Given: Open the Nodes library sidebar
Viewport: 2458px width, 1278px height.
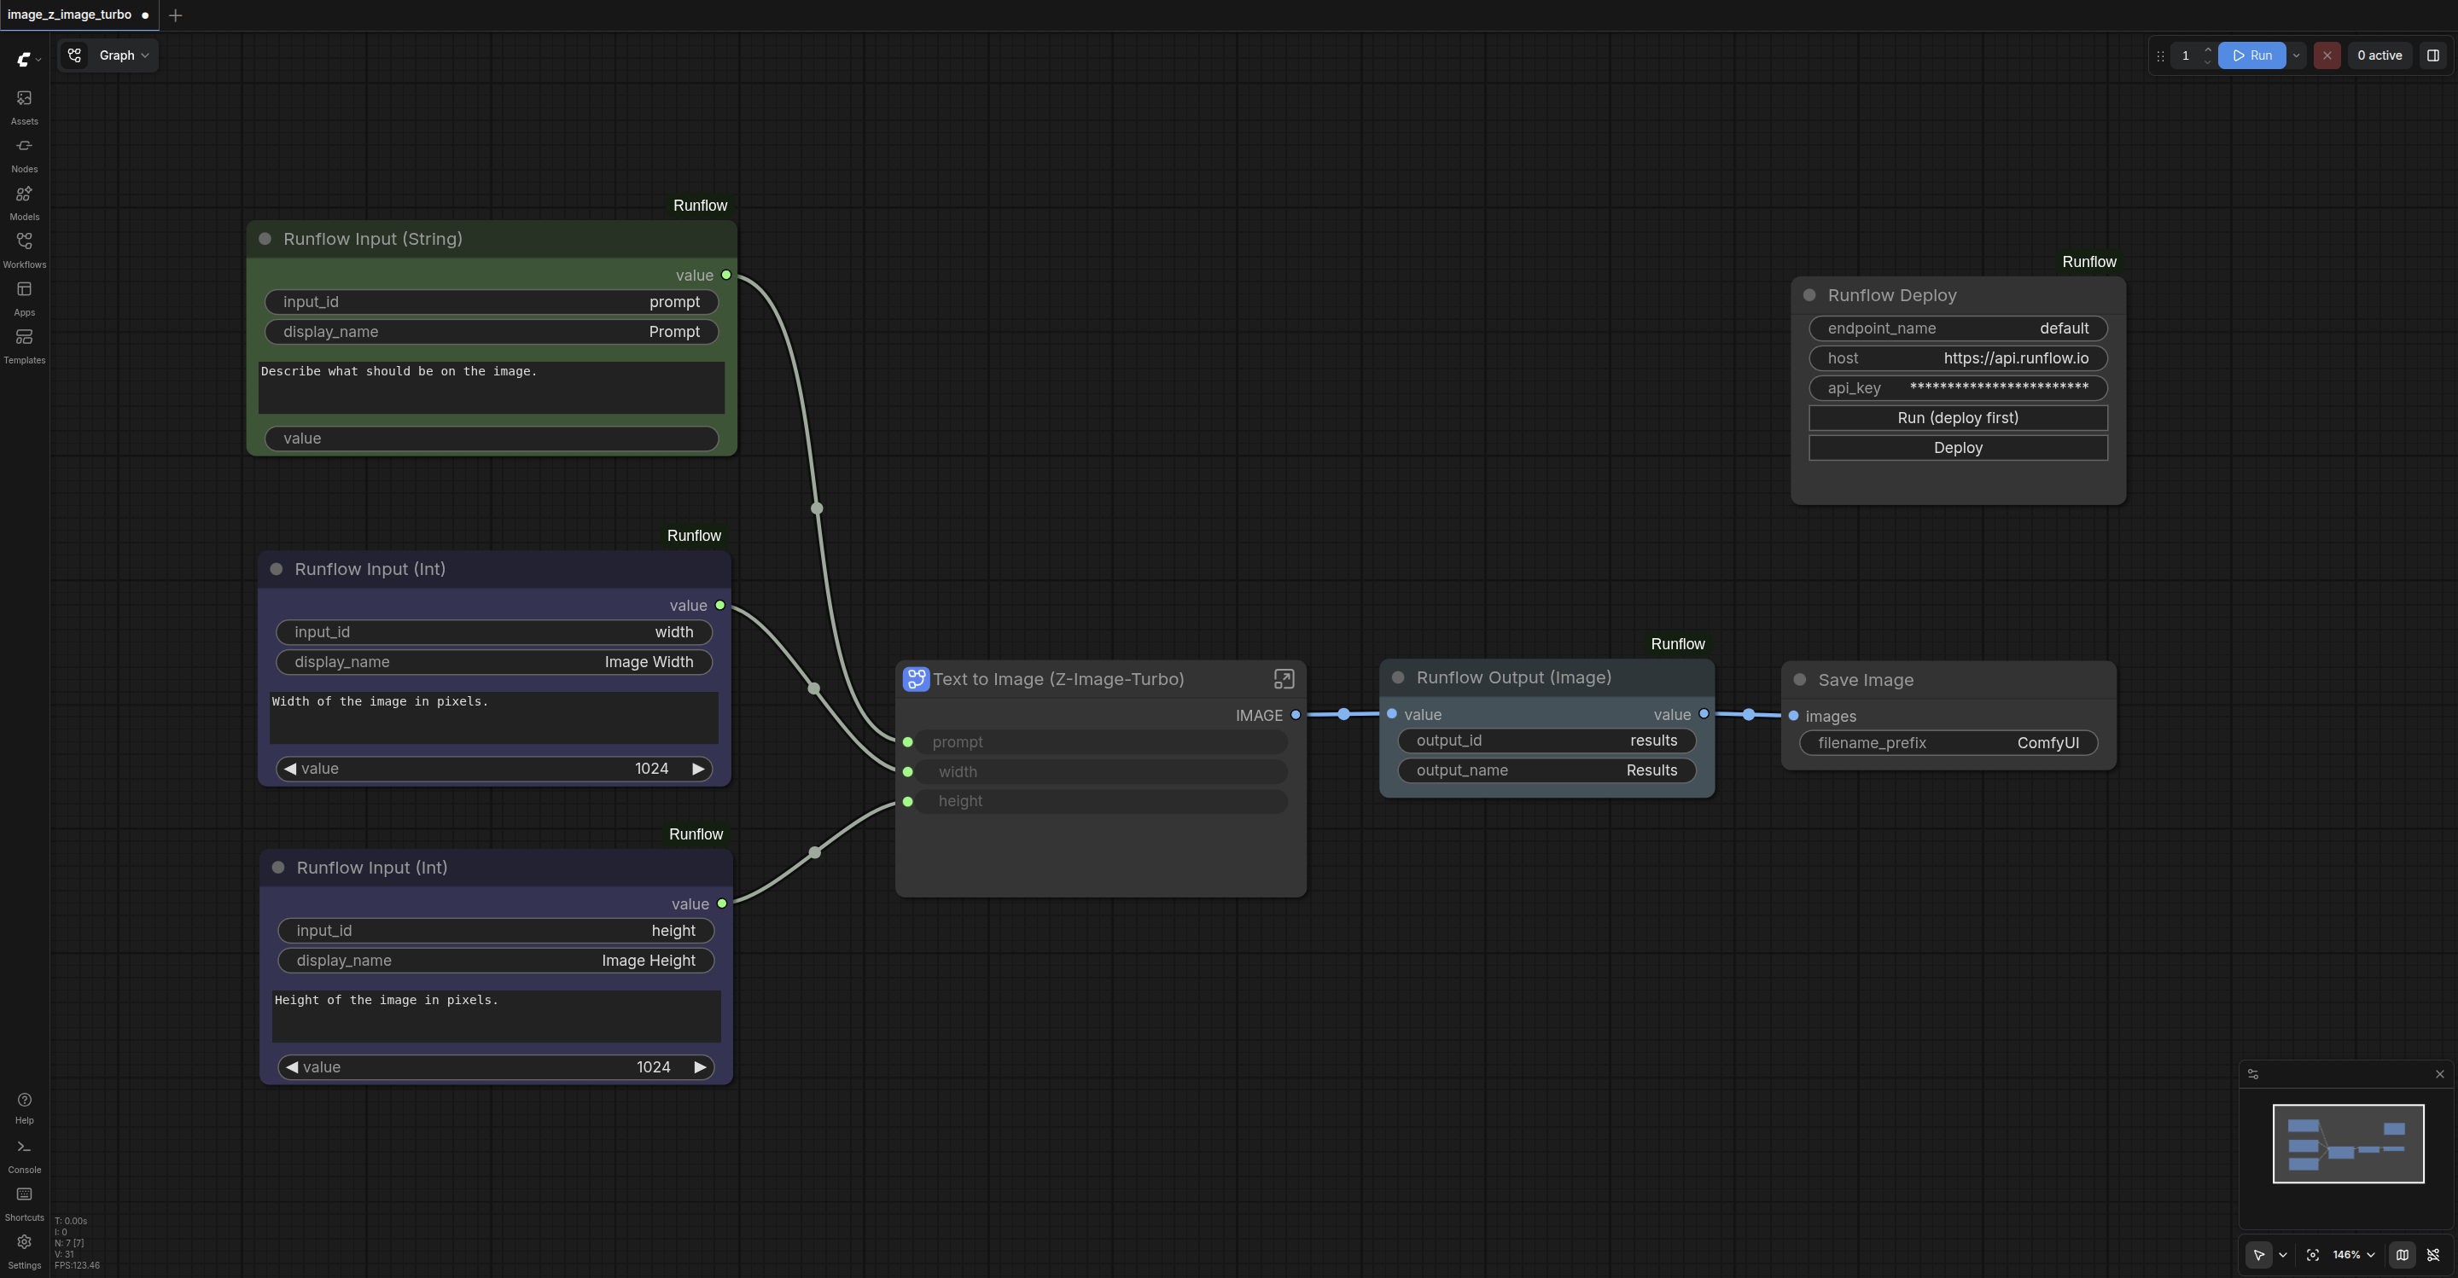Looking at the screenshot, I should point(24,154).
